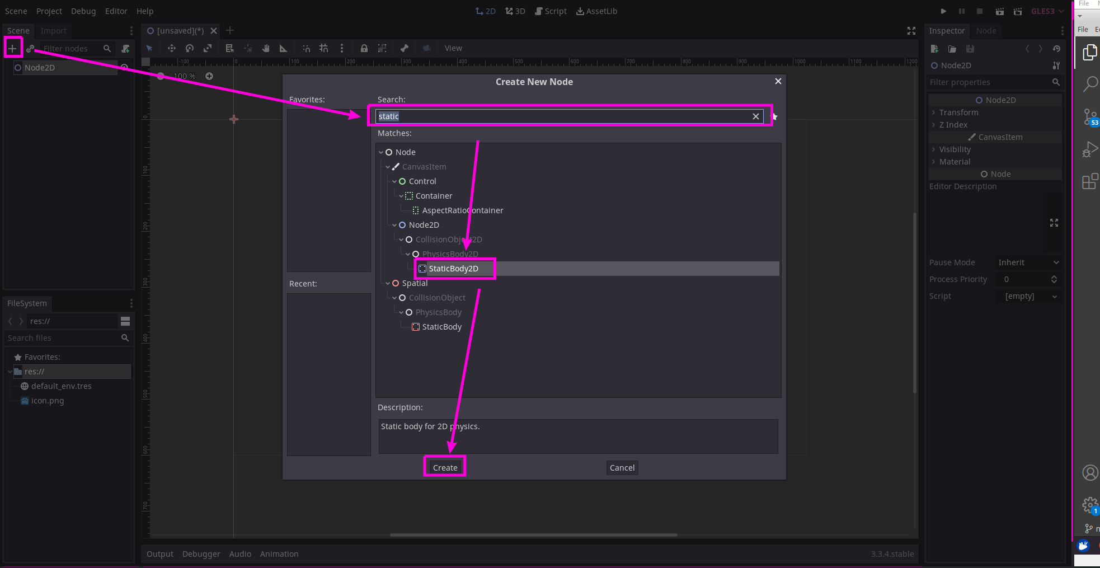Toggle FileSystem split view mode icon
The width and height of the screenshot is (1100, 568).
125,321
